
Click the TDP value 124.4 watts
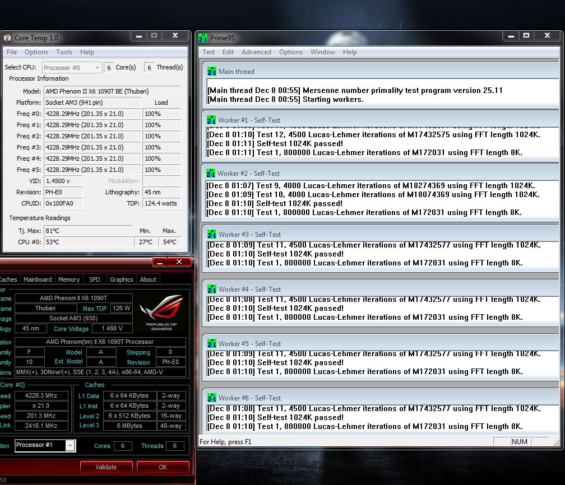click(162, 203)
